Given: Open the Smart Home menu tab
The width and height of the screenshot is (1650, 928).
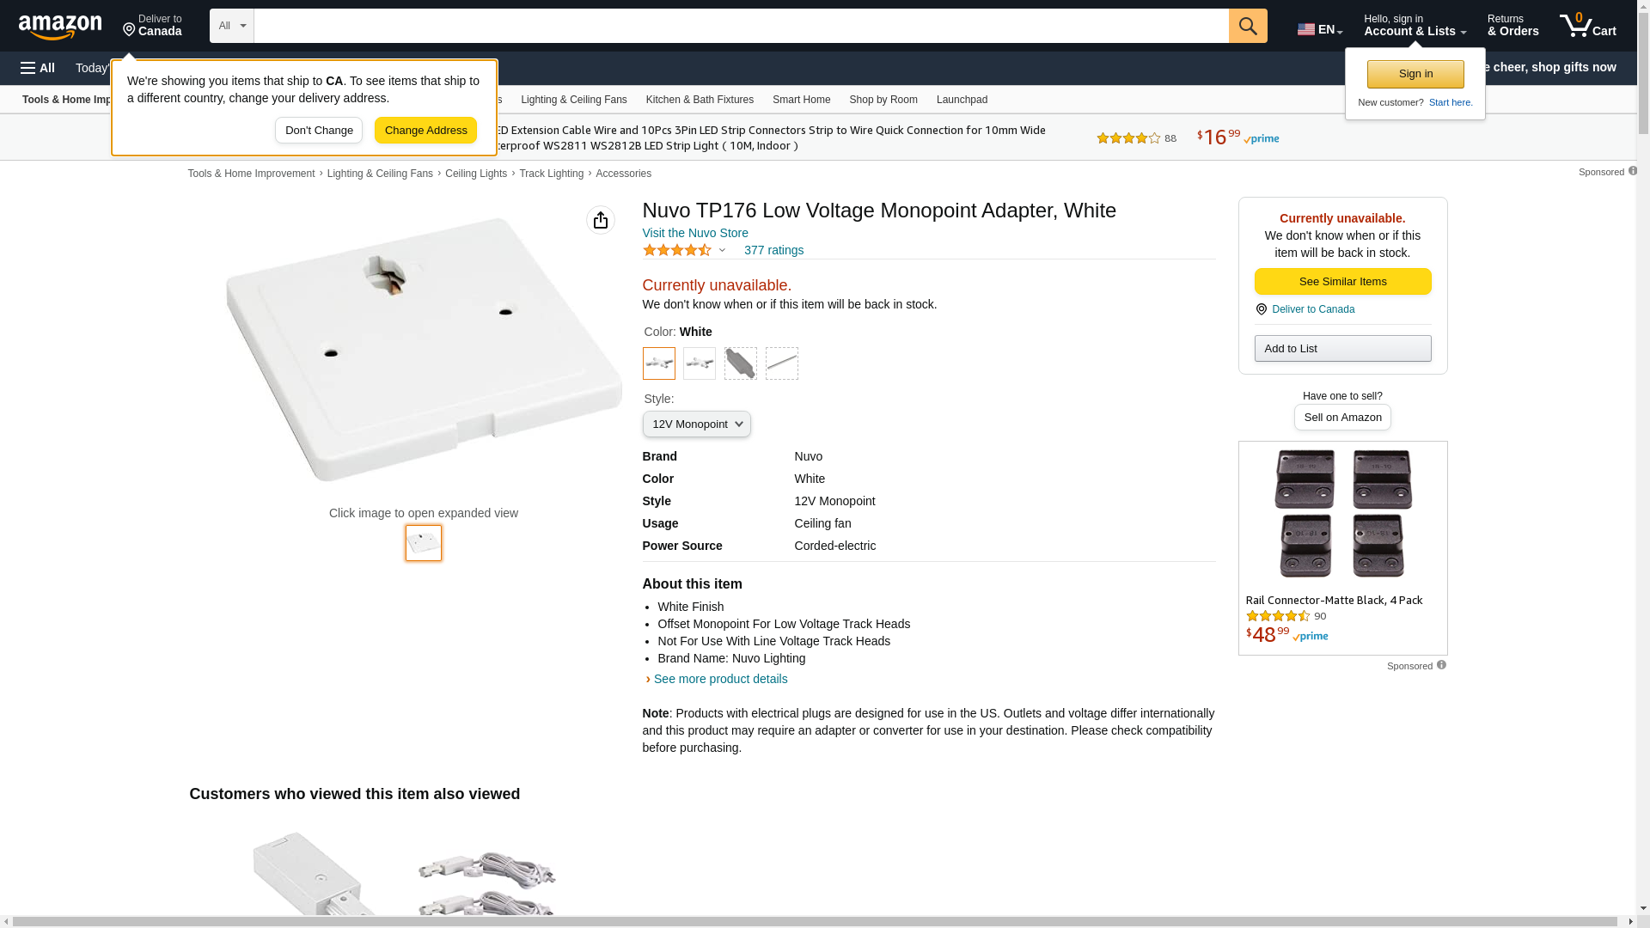Looking at the screenshot, I should (802, 100).
